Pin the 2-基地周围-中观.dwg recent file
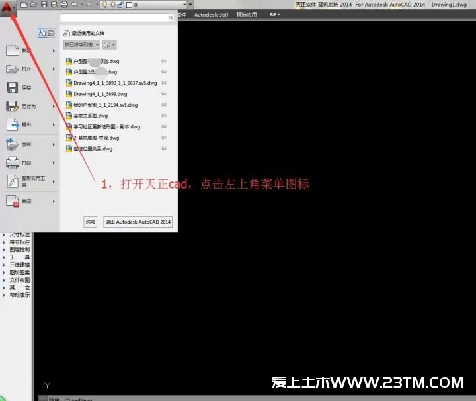The height and width of the screenshot is (401, 476). [164, 138]
